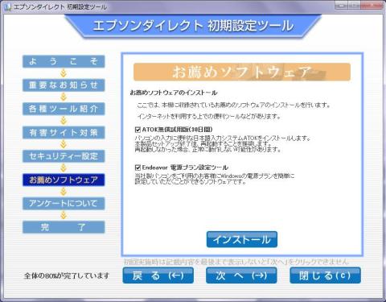This screenshot has height=302, width=386.
Task: Proceed with 次へ (→) button
Action: click(241, 275)
